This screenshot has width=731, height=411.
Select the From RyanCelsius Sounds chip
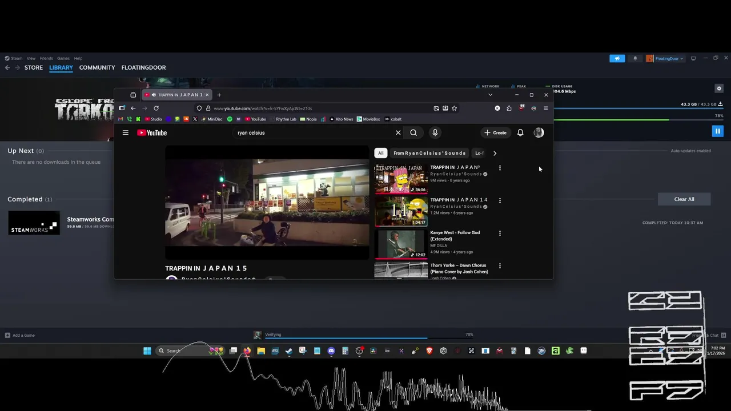pos(429,153)
